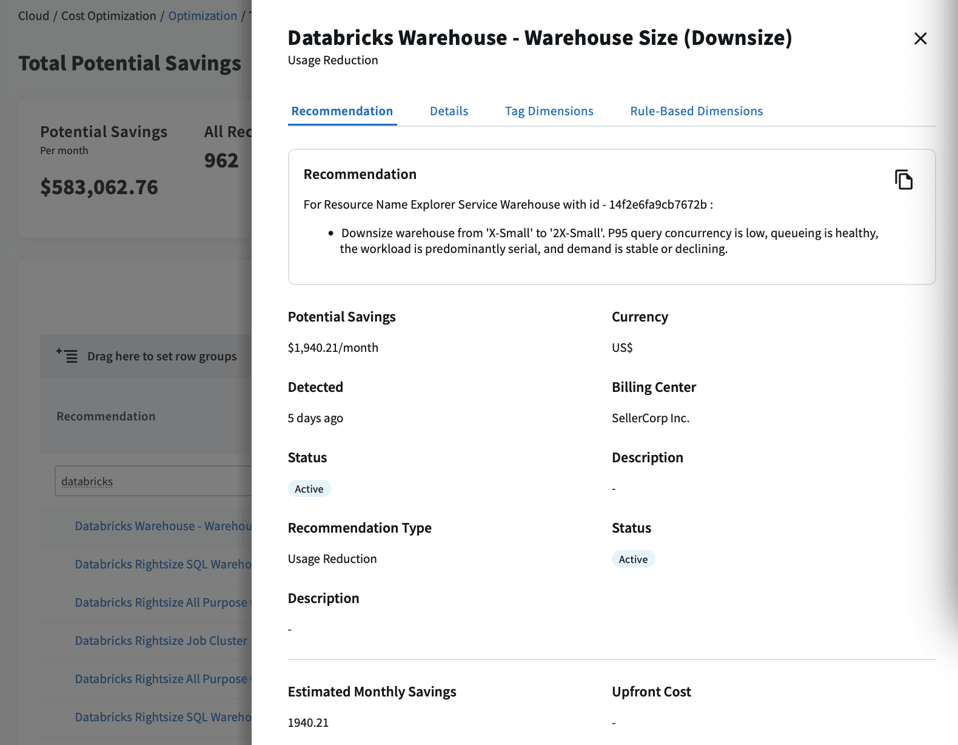
Task: Open the Rule-Based Dimensions tab
Action: 696,111
